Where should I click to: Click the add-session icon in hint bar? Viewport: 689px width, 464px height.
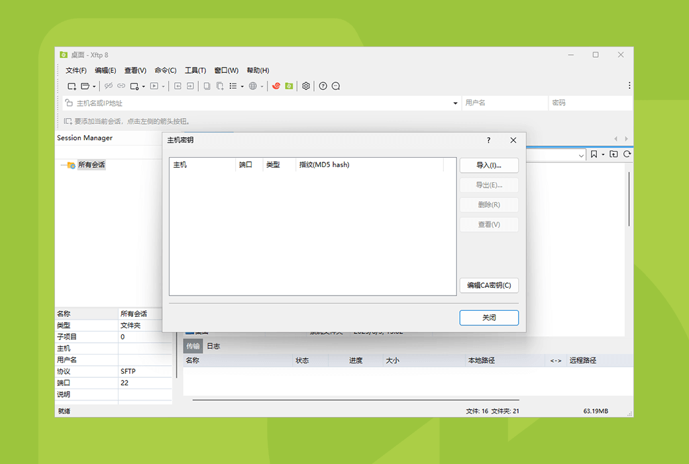click(x=68, y=121)
